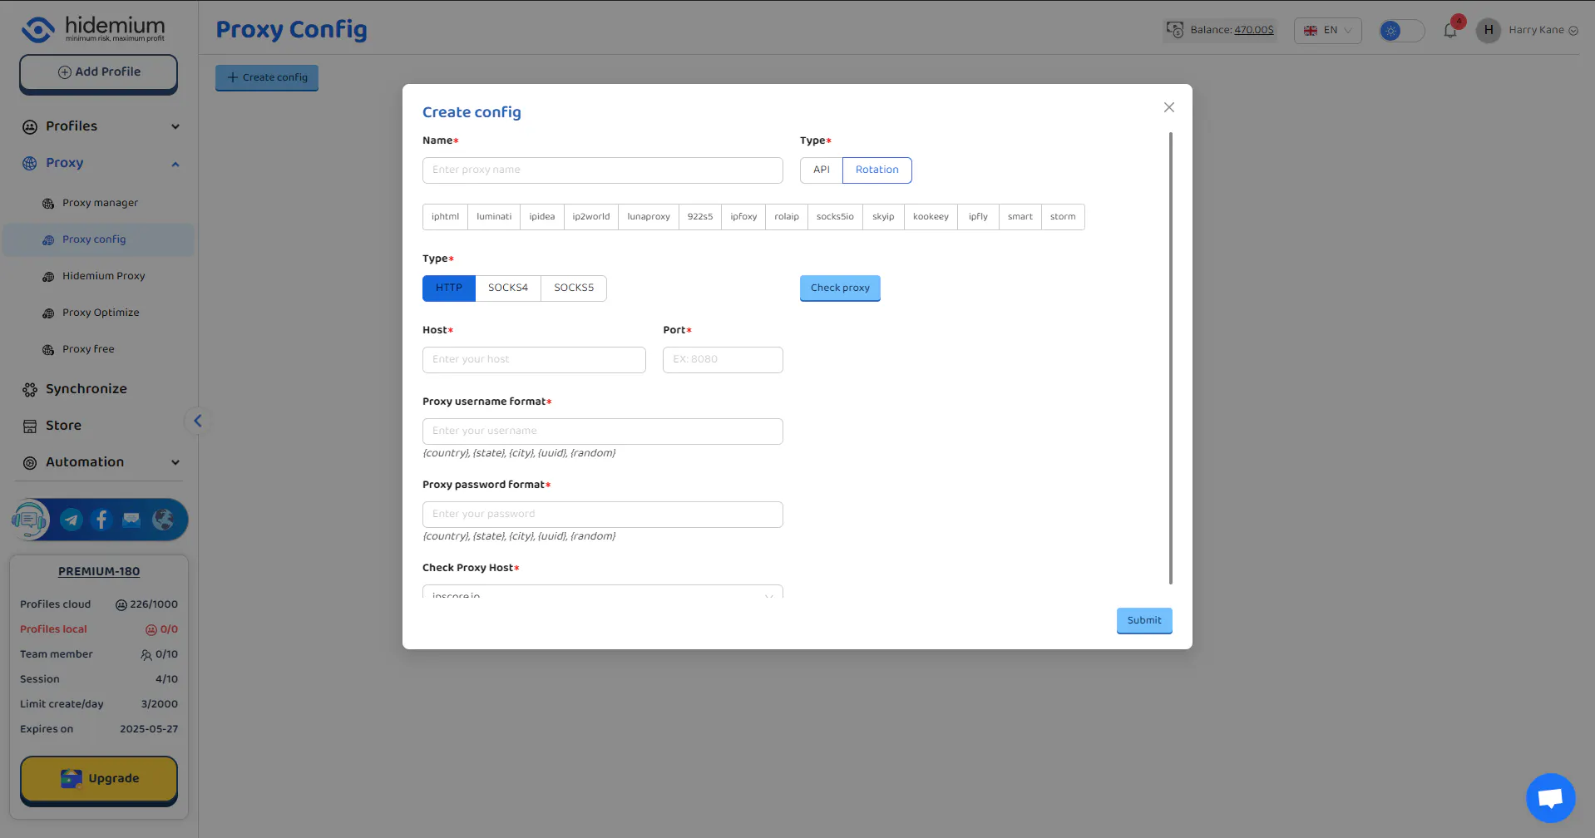Click the Store icon in sidebar

(x=30, y=426)
